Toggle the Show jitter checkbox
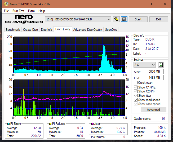173x142 pixels. pos(136,96)
